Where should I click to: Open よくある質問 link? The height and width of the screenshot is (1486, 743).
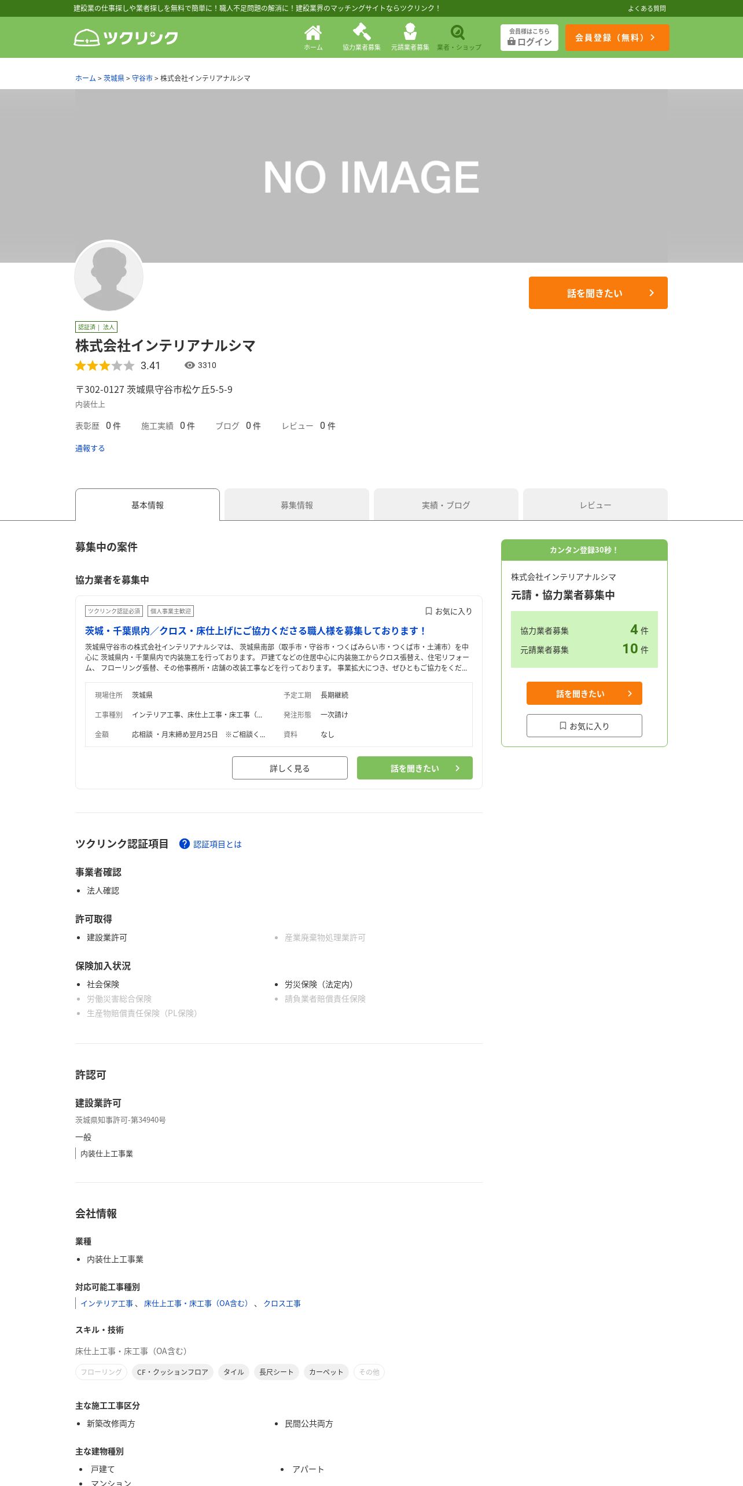coord(647,8)
